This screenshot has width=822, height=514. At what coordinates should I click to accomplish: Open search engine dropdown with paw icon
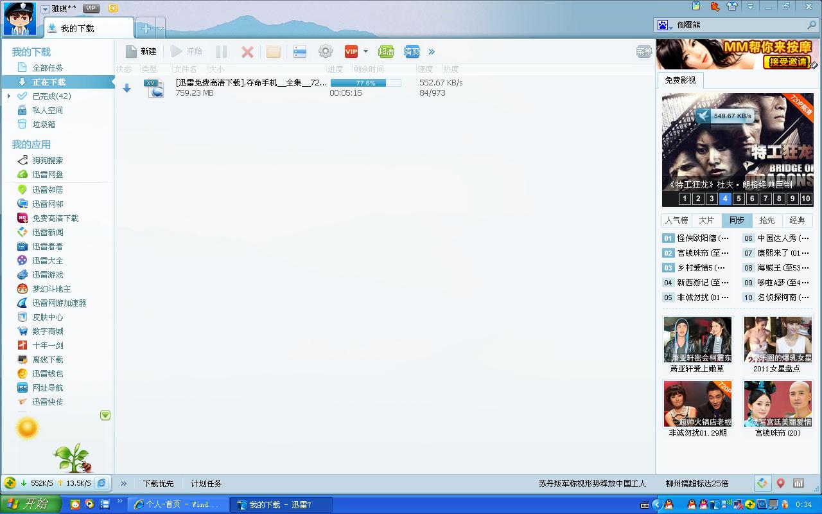click(665, 25)
